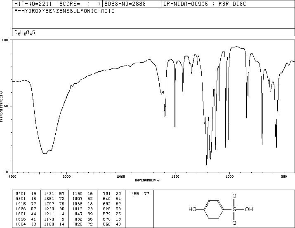This screenshot has height=228, width=295.
Task: Select the 570 peak row
Action: pos(112,219)
